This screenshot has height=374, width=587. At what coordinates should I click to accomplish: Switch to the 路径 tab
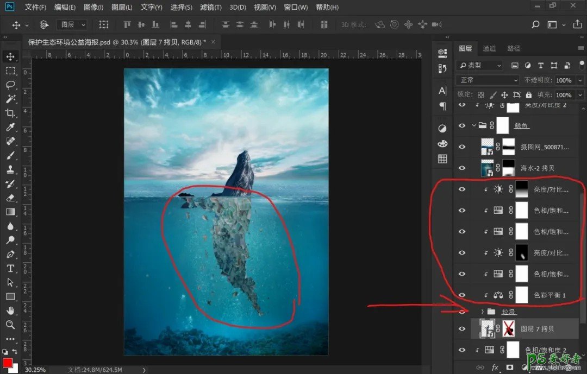[514, 48]
